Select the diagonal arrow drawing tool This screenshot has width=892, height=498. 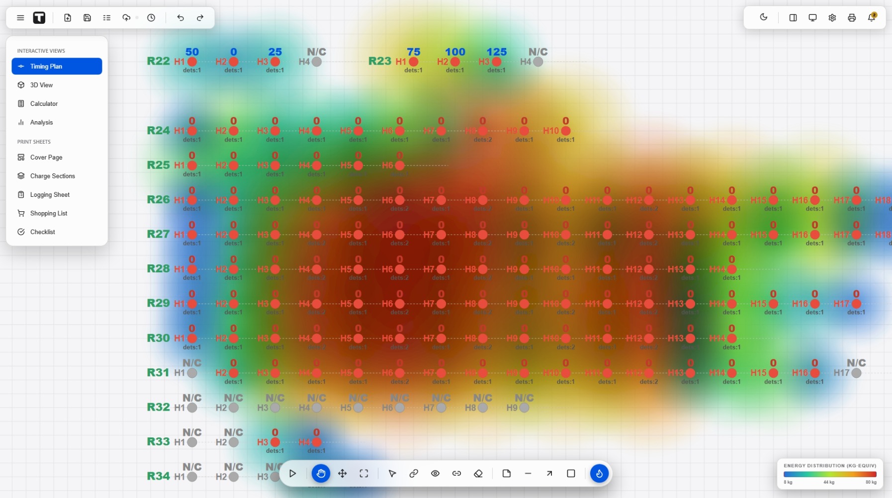tap(549, 474)
